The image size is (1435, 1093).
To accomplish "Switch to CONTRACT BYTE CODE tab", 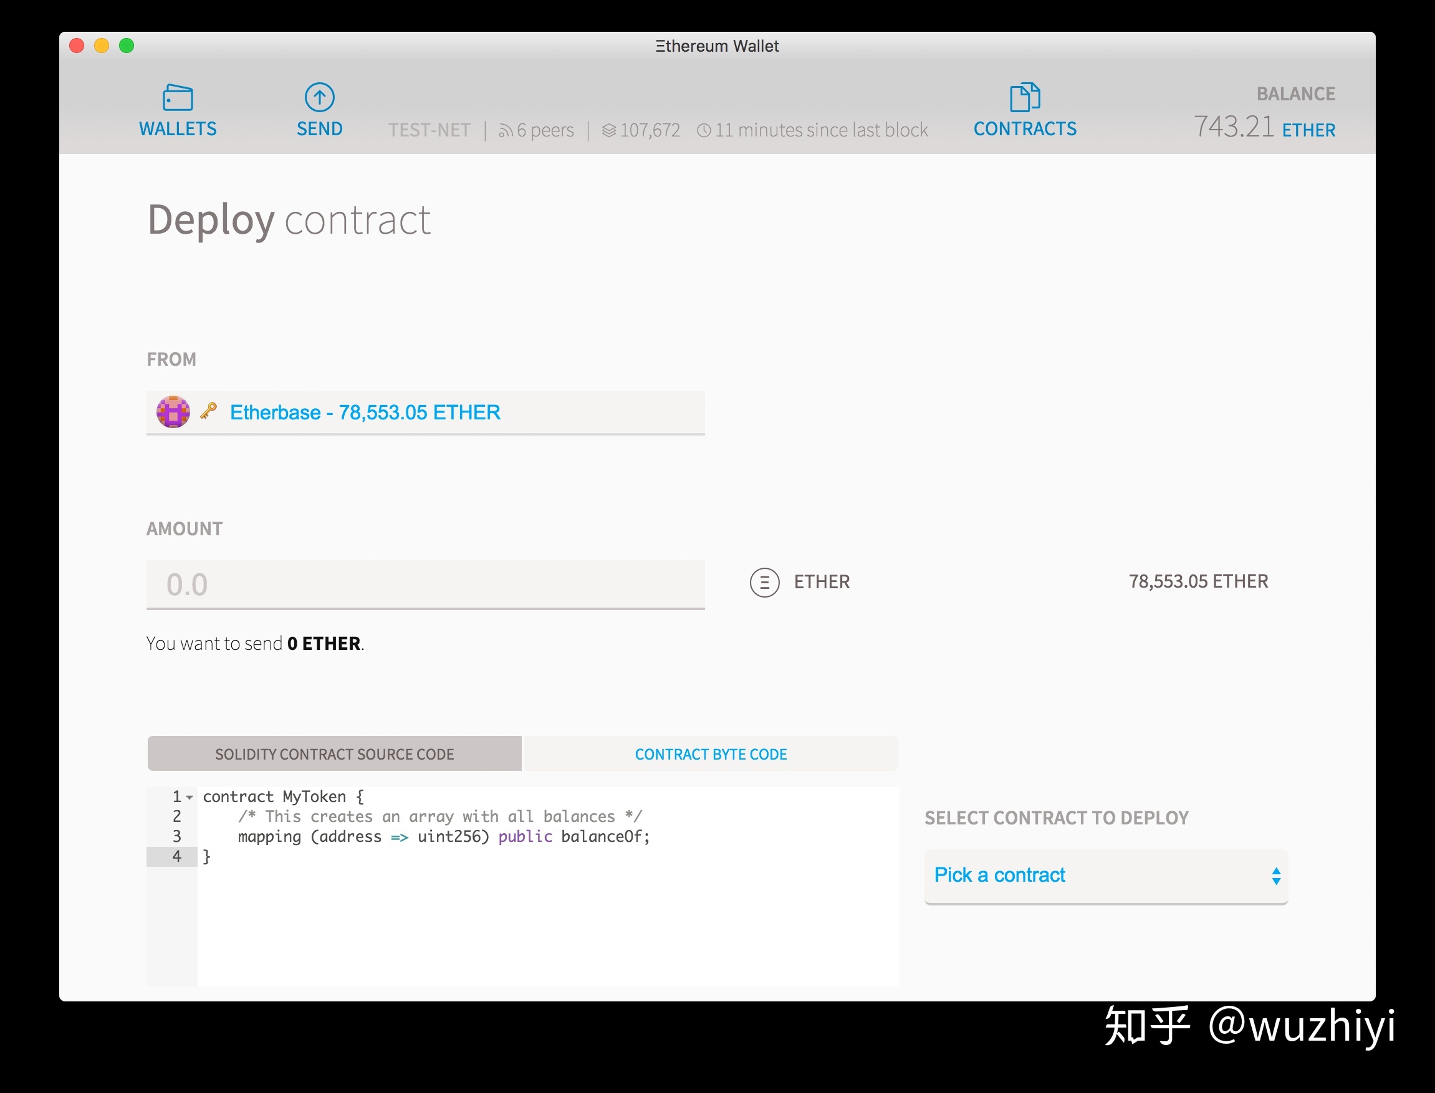I will [712, 753].
